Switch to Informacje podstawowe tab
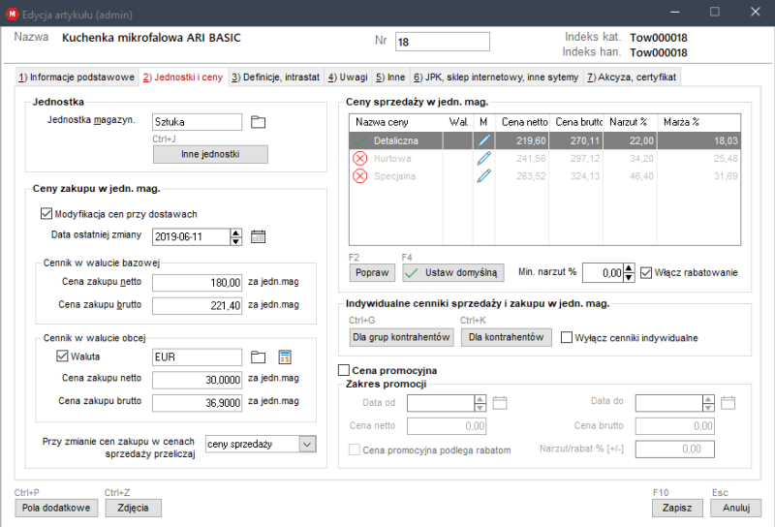 click(x=77, y=77)
